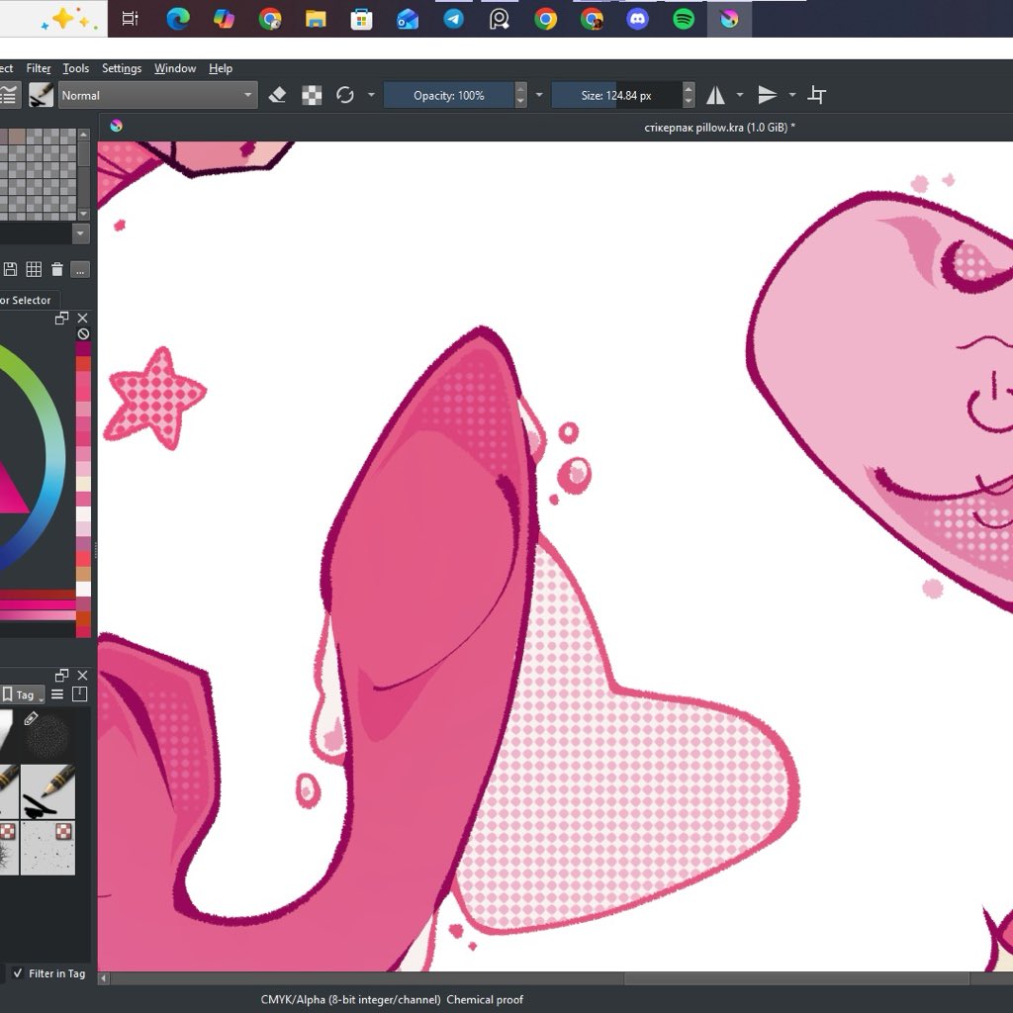This screenshot has width=1013, height=1013.
Task: Select the fine spatter dots brush preset
Action: point(47,848)
